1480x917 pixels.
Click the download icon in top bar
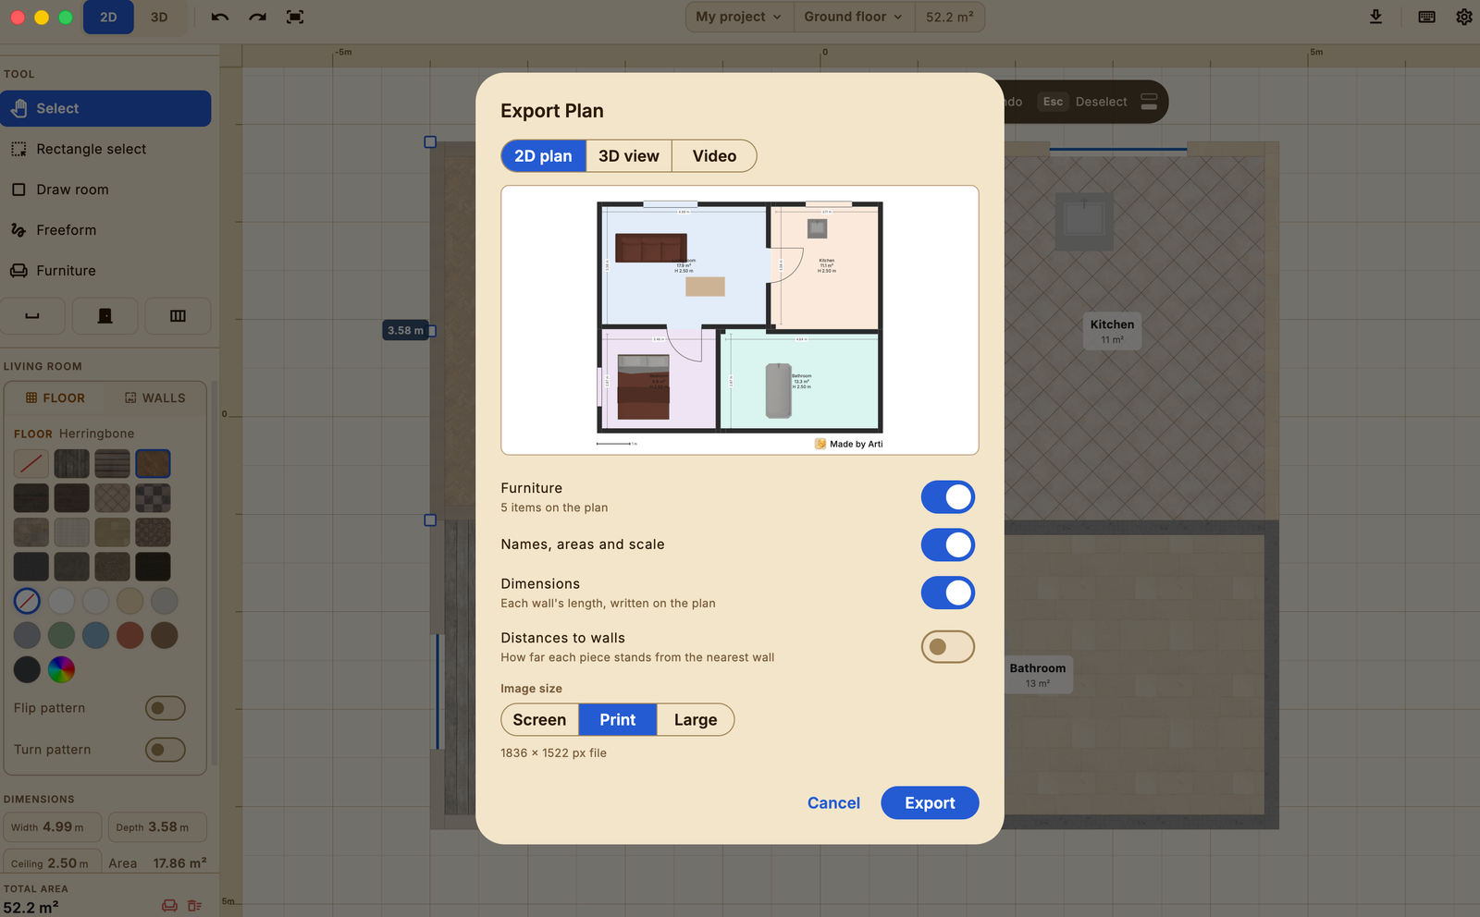[x=1375, y=17]
